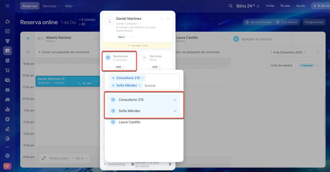Click the search magnifier icon in header

click(230, 6)
